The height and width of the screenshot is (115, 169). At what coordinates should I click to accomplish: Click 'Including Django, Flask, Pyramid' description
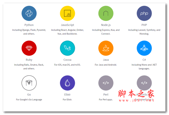[29, 32]
